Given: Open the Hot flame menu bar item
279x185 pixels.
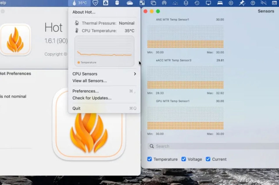Looking at the screenshot, I should point(80,3).
